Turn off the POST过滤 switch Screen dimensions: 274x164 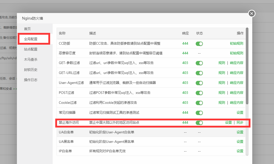pyautogui.click(x=199, y=93)
